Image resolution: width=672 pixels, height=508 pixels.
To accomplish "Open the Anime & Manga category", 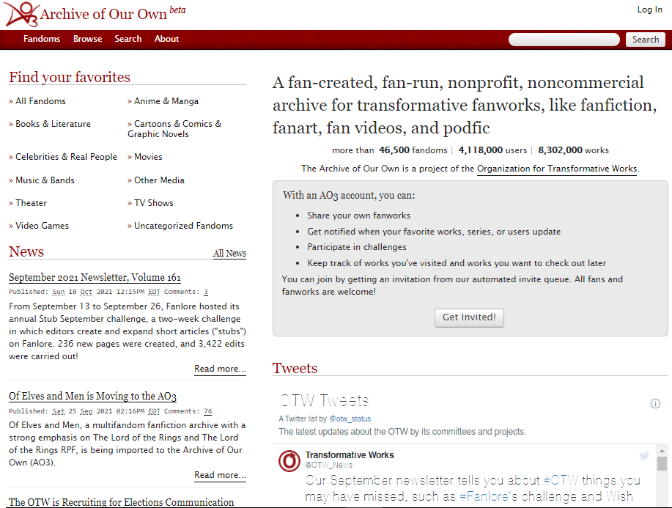I will 166,101.
